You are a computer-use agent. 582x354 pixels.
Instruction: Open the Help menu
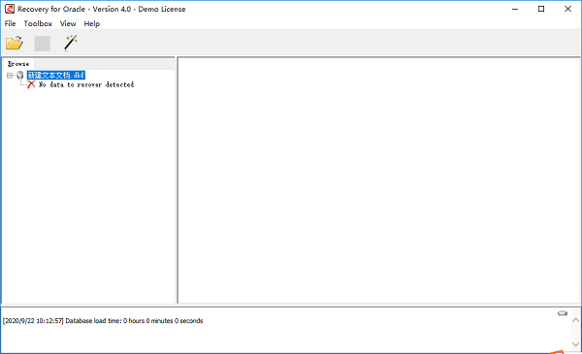click(x=92, y=23)
